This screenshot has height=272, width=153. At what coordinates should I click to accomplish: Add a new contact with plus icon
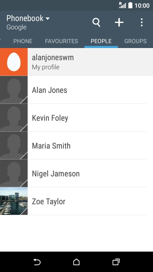click(119, 23)
